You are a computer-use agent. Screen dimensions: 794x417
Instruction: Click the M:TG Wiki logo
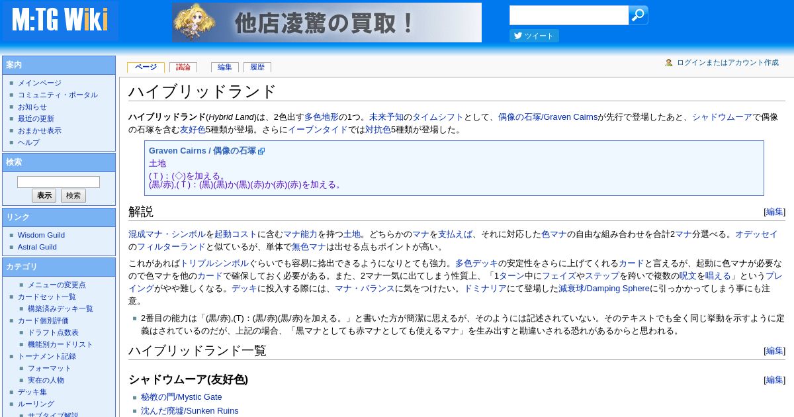coord(60,21)
